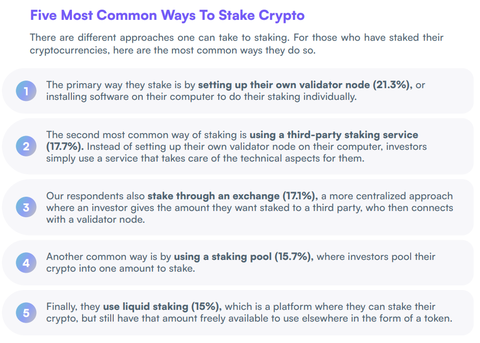480x343 pixels.
Task: Click 'cryptocurrencies, here are the most common' line
Action: click(x=172, y=50)
